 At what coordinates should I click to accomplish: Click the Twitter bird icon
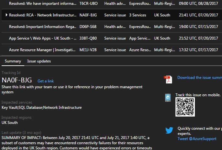coord(169,130)
